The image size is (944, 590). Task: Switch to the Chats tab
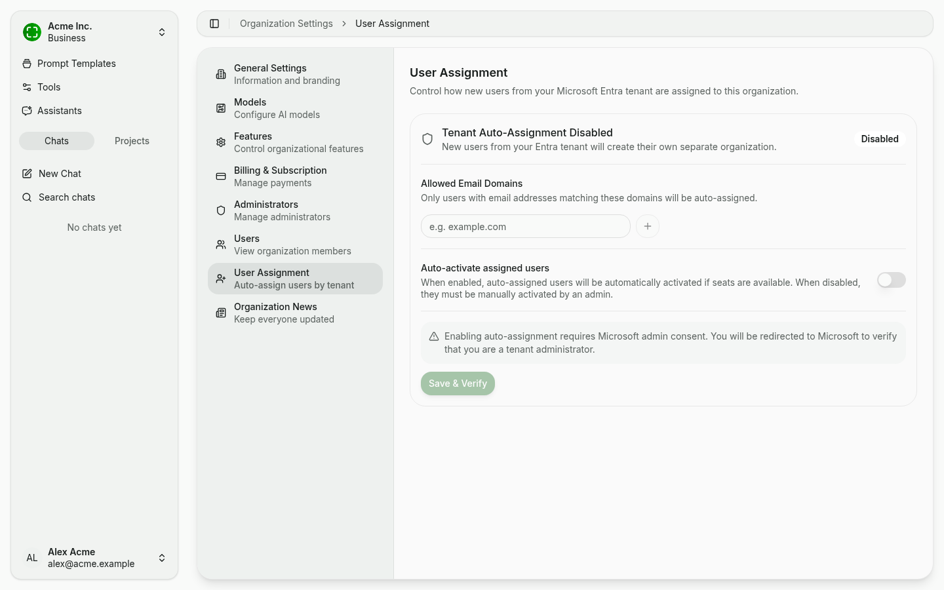pyautogui.click(x=56, y=141)
